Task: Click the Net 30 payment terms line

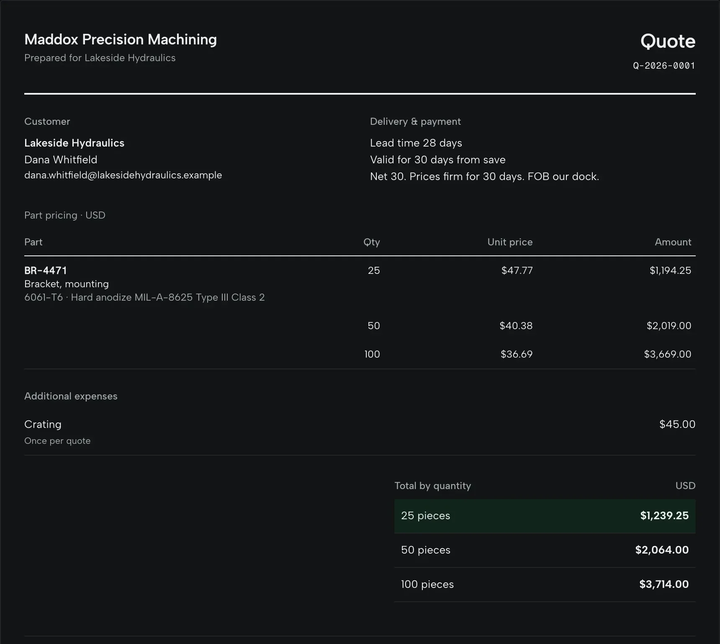Action: point(484,176)
